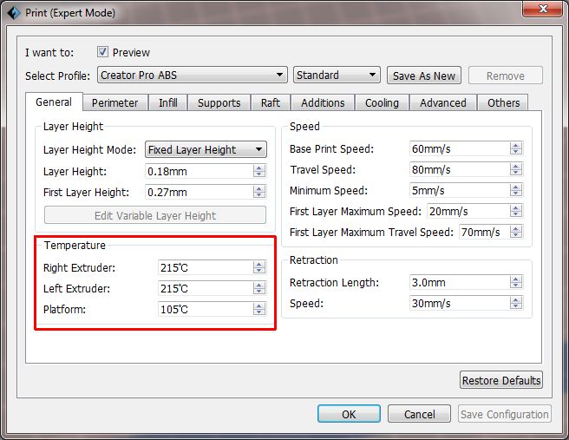Decrease Platform temperature with down arrow
This screenshot has width=569, height=440.
(x=258, y=312)
